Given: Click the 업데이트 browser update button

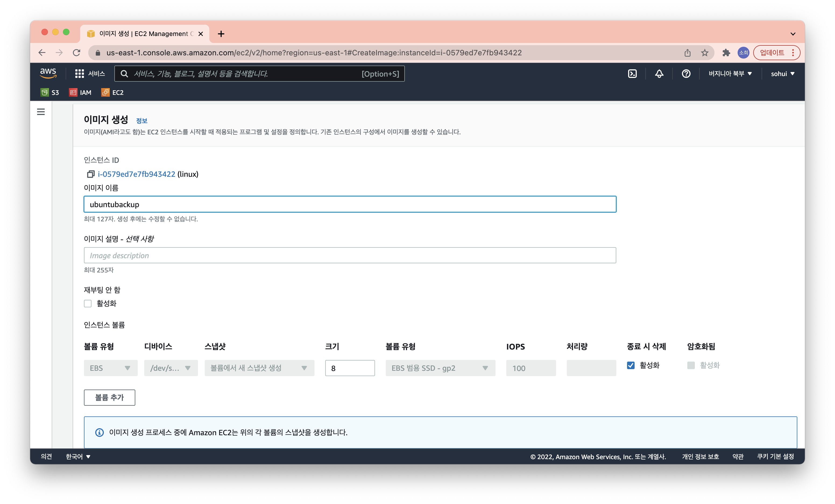Looking at the screenshot, I should click(x=772, y=52).
